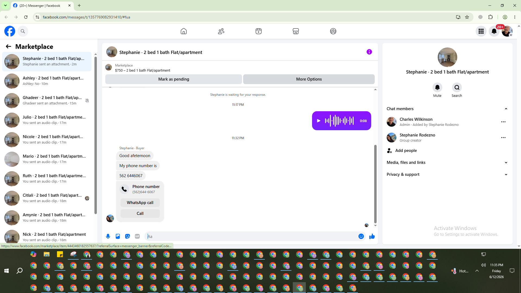Viewport: 521px width, 293px height.
Task: Reload the Facebook page
Action: click(26, 17)
